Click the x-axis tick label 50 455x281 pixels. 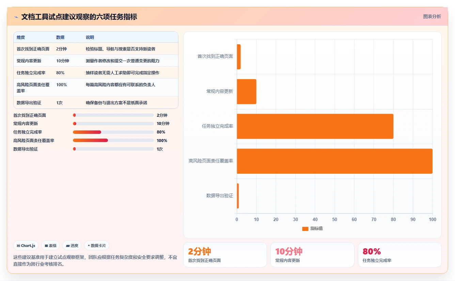pyautogui.click(x=335, y=220)
